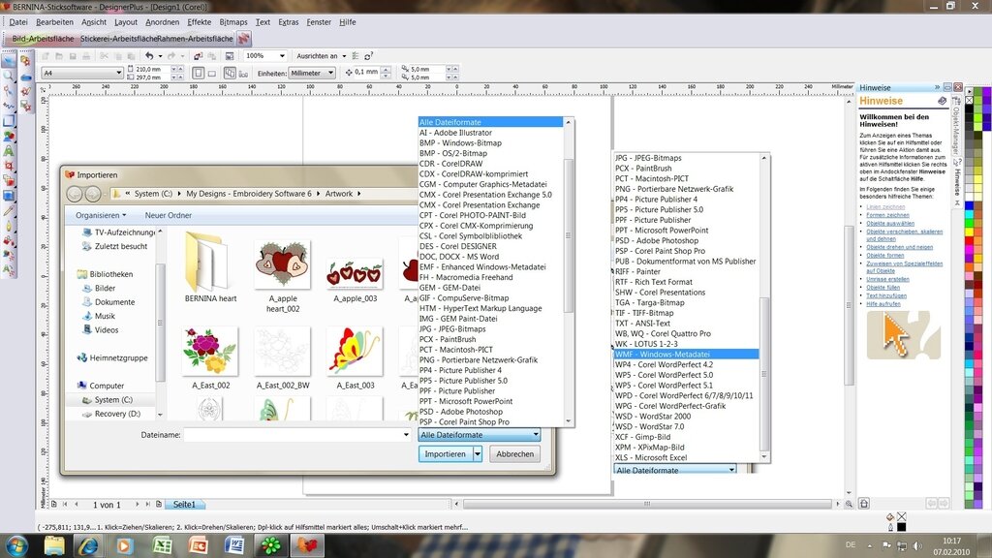Click the Abbrechen button

tap(514, 453)
